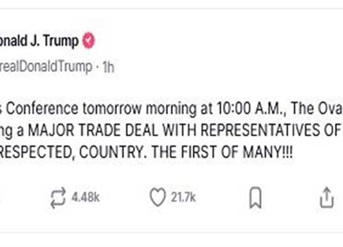Open the post via the 1h timestamp
Viewport: 343px width, 247px height.
[x=108, y=67]
